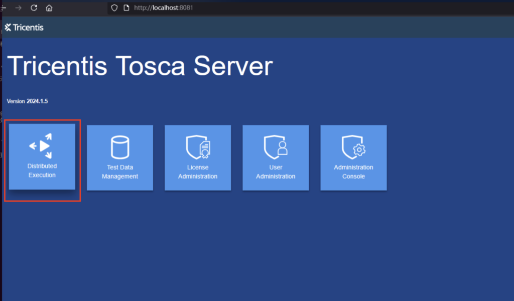Click the Tricentis logo in header
Viewport: 514px width, 301px height.
[24, 28]
